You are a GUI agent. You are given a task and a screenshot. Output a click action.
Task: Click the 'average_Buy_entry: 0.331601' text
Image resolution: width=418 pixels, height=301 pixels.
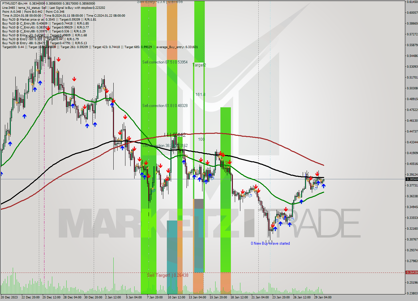tap(177, 47)
